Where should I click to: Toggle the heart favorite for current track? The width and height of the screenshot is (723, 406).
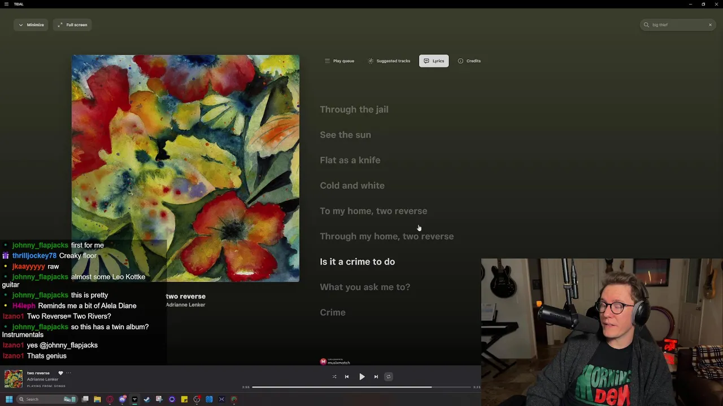click(x=60, y=373)
